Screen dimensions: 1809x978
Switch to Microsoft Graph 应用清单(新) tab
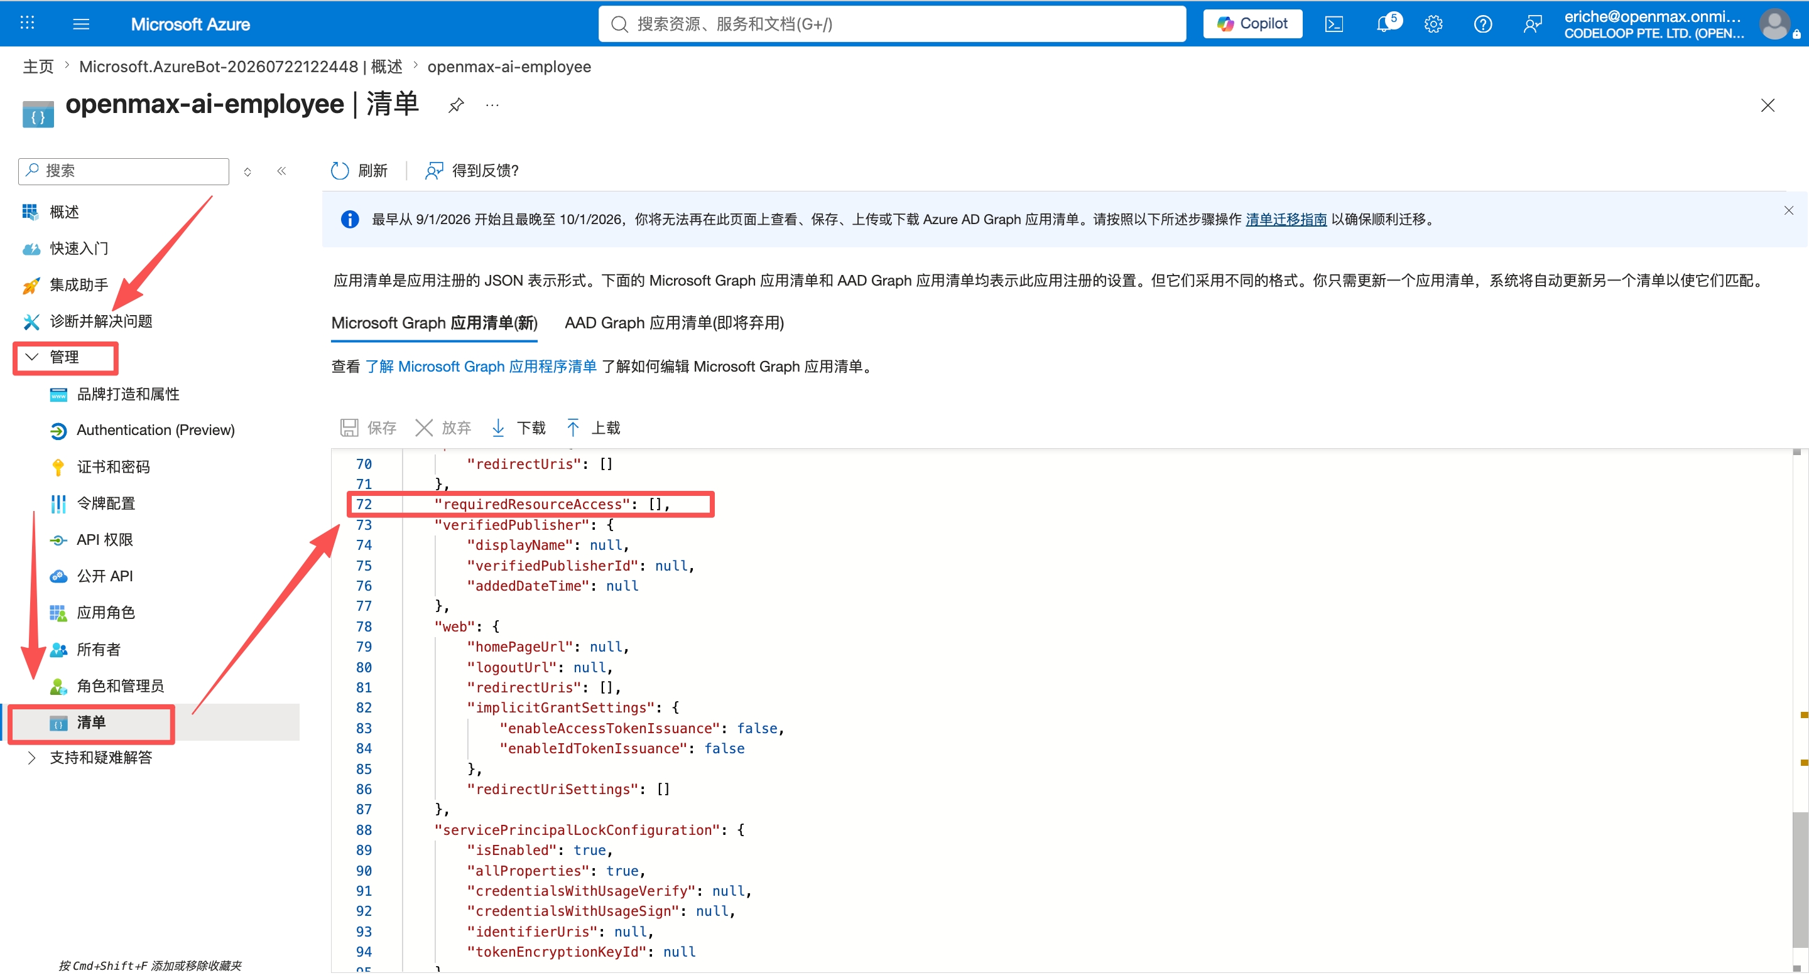434,323
